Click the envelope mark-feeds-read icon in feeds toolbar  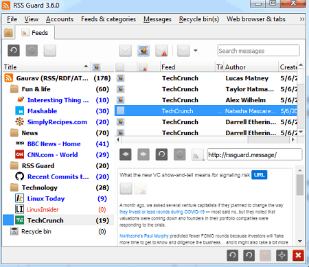(49, 50)
